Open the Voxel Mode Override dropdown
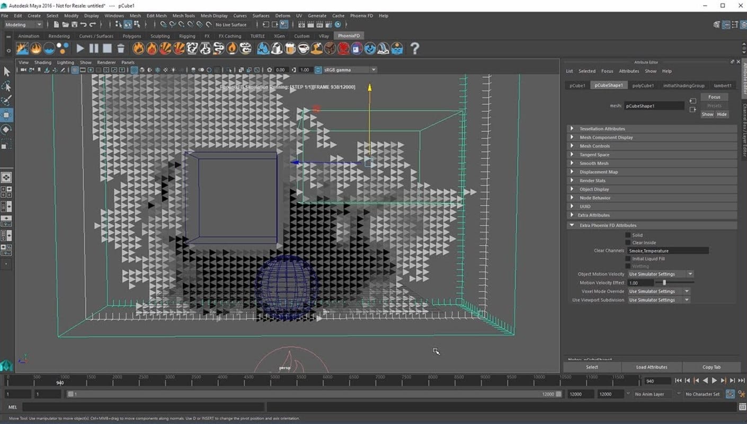The height and width of the screenshot is (424, 747). coord(659,291)
